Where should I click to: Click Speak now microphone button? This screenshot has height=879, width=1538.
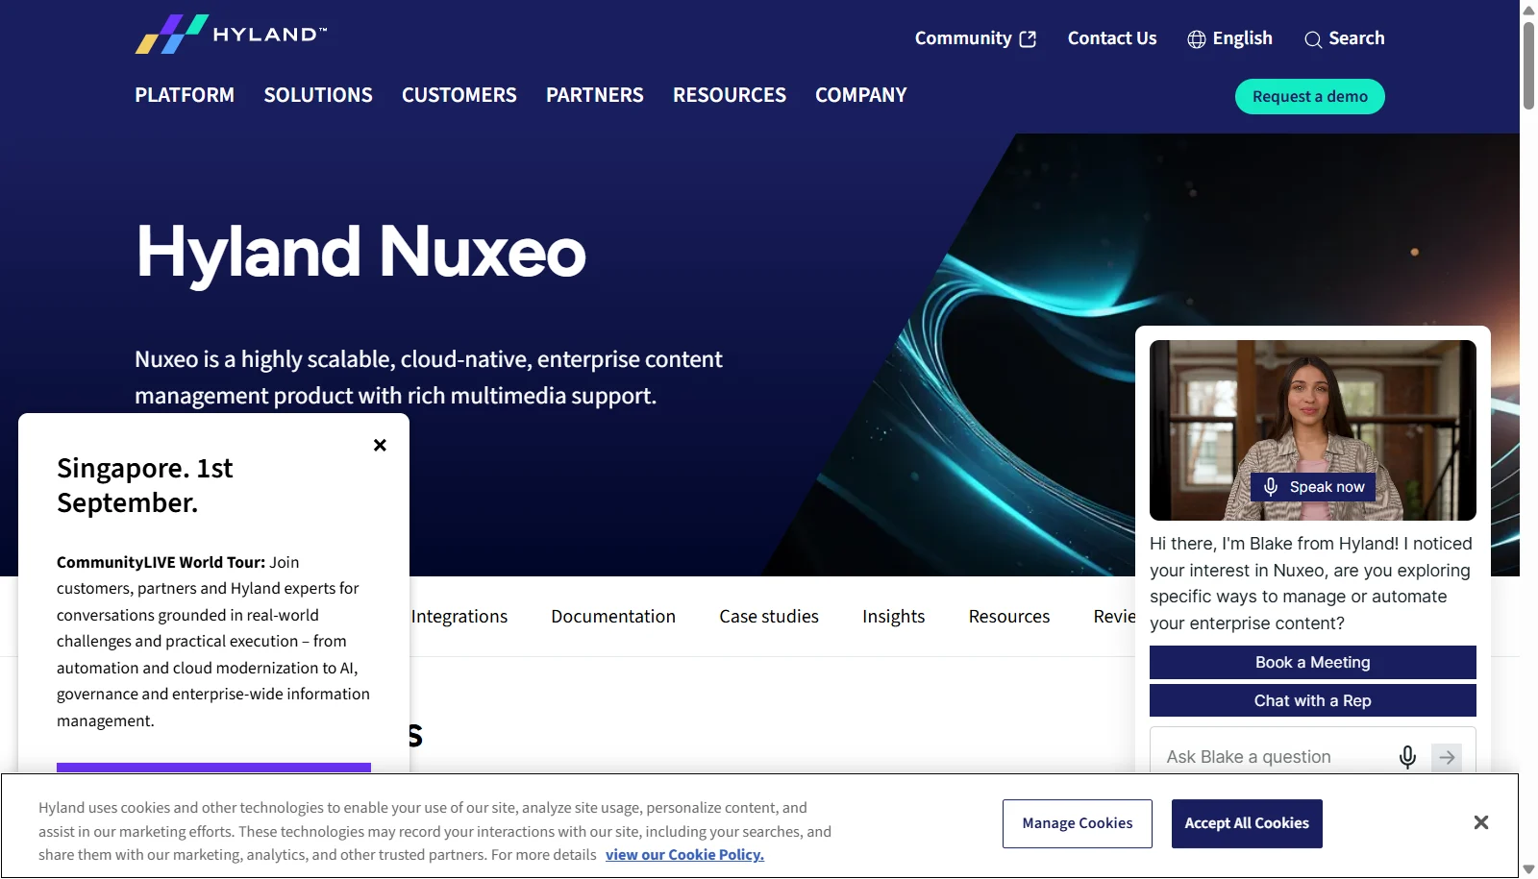pos(1313,487)
